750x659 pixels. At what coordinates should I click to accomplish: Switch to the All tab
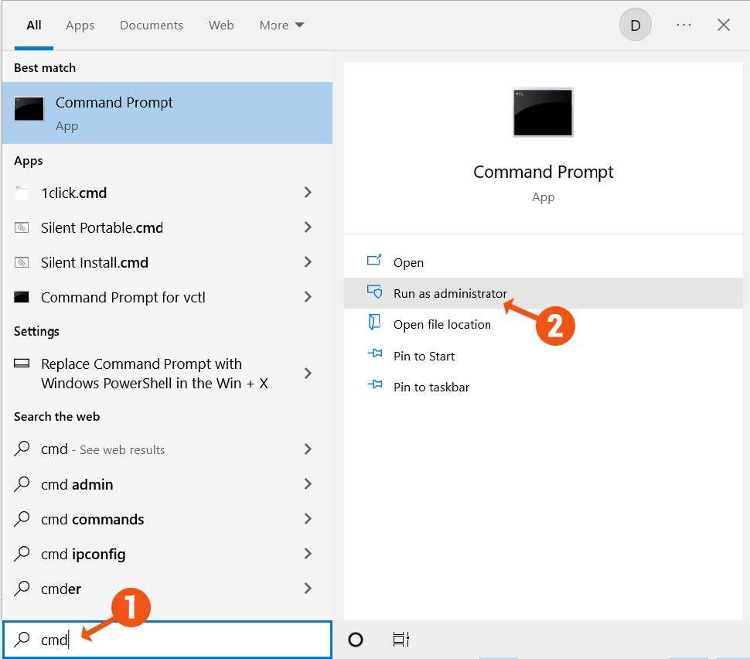(x=33, y=26)
